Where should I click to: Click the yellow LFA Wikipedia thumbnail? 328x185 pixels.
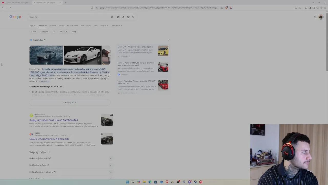(x=163, y=51)
